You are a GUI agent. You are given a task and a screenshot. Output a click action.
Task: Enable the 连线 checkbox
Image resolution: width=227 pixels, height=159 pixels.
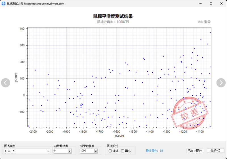pos(110,151)
